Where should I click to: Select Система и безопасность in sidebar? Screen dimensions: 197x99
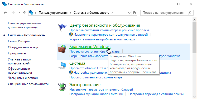point(26,35)
